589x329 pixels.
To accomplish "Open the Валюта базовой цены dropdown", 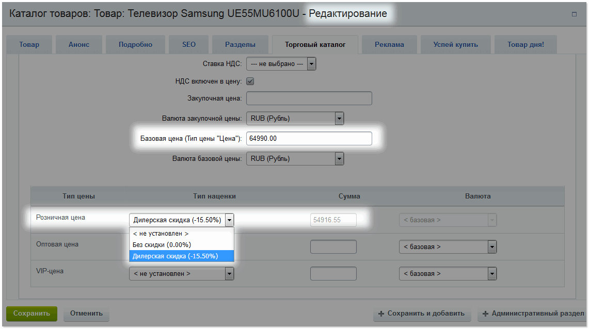I will (x=295, y=159).
